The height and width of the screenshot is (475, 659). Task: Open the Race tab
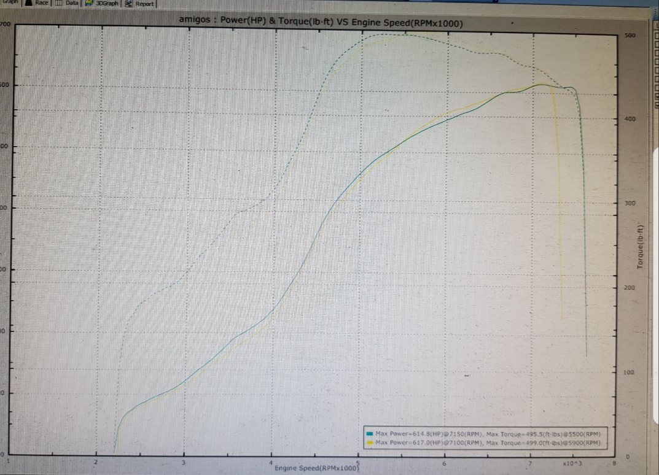click(x=41, y=3)
